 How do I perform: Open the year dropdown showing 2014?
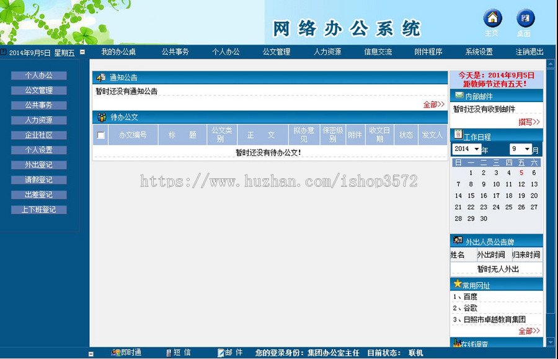tap(467, 149)
